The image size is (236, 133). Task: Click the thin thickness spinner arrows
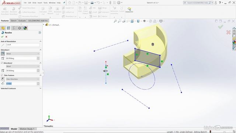pos(38,83)
